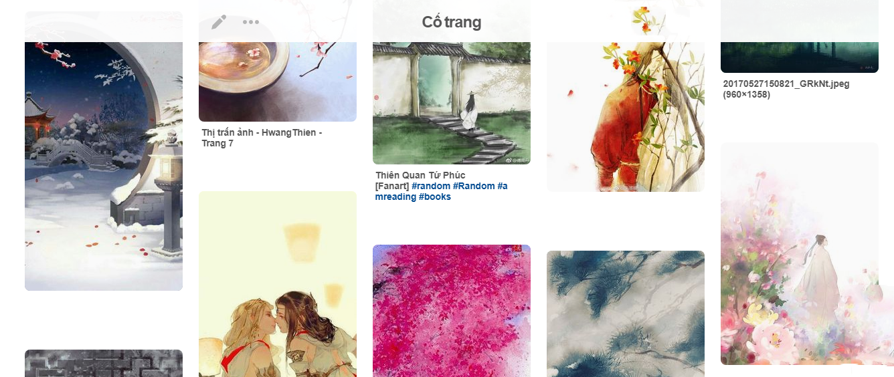The width and height of the screenshot is (894, 377).
Task: Follow the #amreading hashtag link
Action: point(442,191)
